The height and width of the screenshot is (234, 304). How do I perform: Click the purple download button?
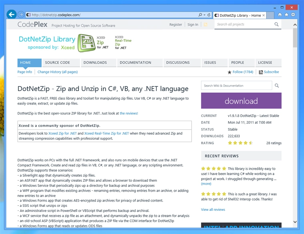click(x=241, y=101)
